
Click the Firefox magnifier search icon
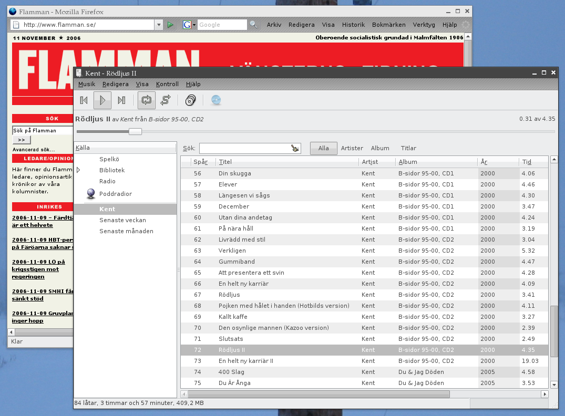click(x=254, y=25)
